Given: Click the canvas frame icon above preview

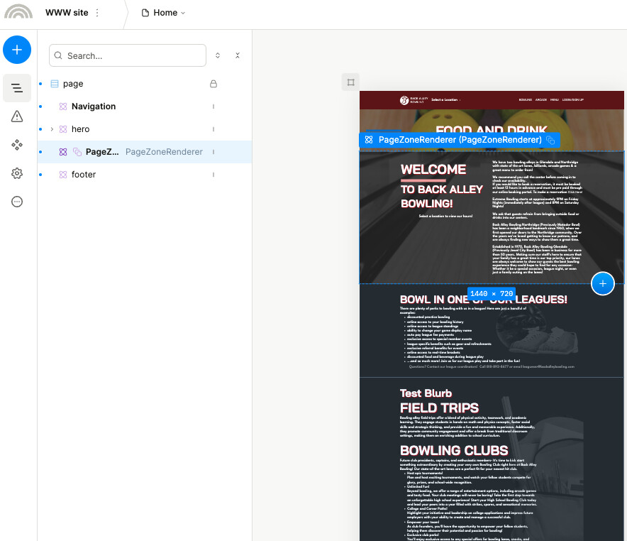Looking at the screenshot, I should click(x=350, y=82).
